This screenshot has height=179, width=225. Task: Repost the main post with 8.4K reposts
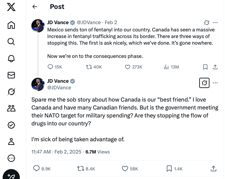[x=80, y=169]
